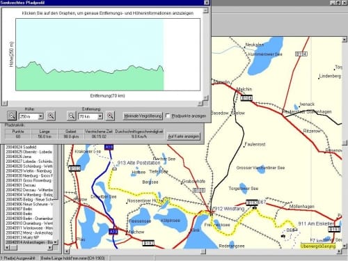Click the Malchin town label on map
Screen dimensions: 348x261
(x=244, y=89)
